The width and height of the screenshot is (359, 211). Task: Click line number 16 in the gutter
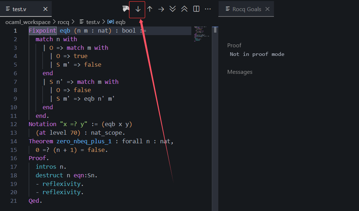pyautogui.click(x=14, y=158)
